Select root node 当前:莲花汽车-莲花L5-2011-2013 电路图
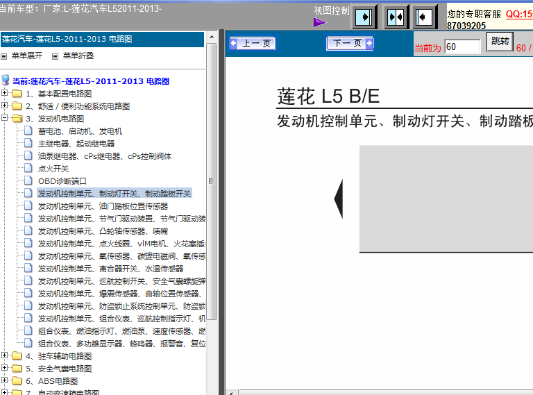Viewport: 533px width, 395px height. click(x=91, y=81)
